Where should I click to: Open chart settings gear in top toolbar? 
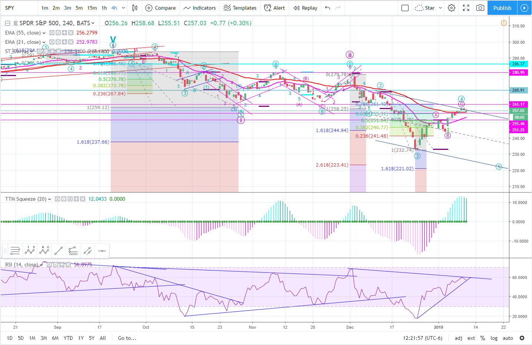452,8
